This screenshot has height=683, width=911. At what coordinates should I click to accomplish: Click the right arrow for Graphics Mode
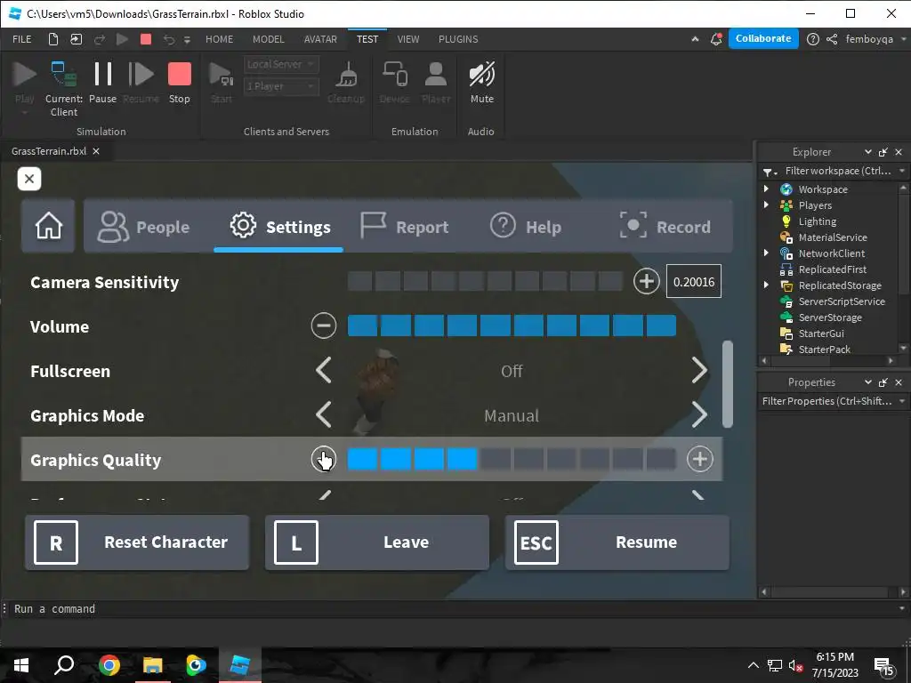coord(699,415)
